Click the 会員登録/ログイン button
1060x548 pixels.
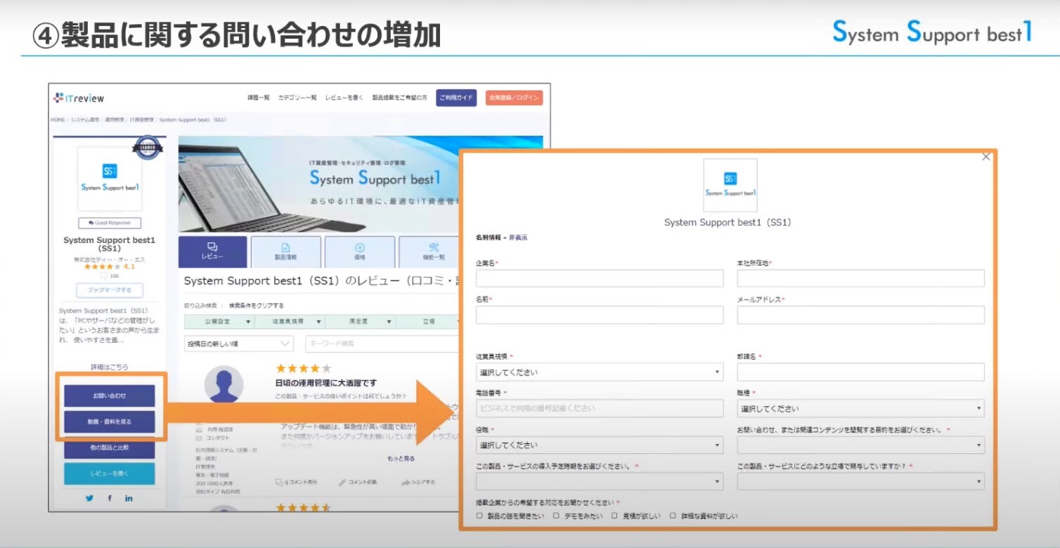pyautogui.click(x=514, y=98)
